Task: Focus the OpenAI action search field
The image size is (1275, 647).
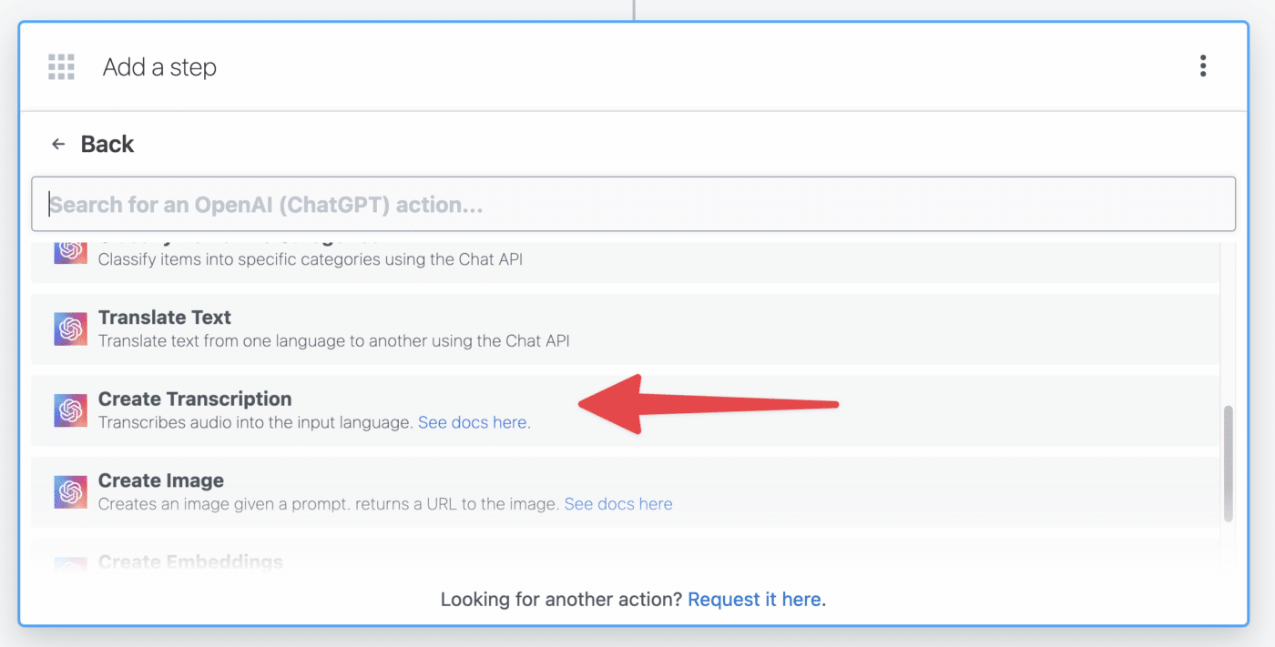Action: 633,204
